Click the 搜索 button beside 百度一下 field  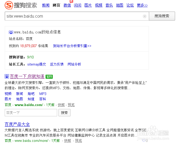pyautogui.click(x=64, y=113)
